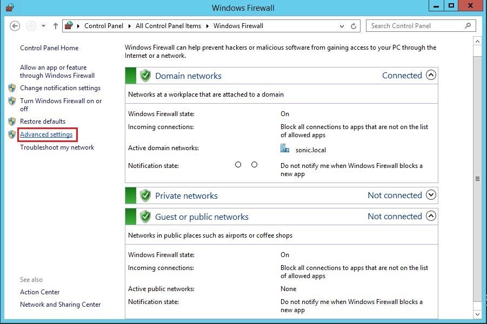Expand the arrow after Control Panel breadcrumb
Image resolution: width=487 pixels, height=324 pixels.
click(130, 26)
